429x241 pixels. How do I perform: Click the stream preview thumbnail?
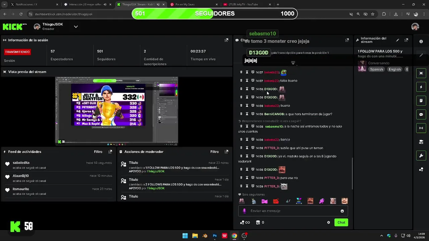click(117, 111)
